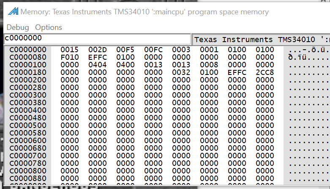Viewport: 330px width, 189px height.
Task: Select address row C0000800
Action: [x=28, y=171]
